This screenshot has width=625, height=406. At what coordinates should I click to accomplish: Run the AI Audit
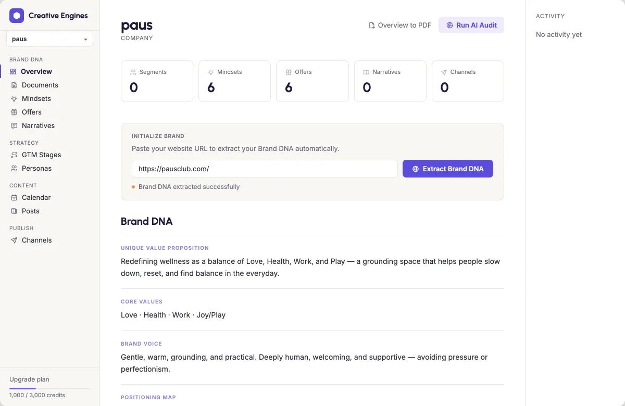coord(471,25)
